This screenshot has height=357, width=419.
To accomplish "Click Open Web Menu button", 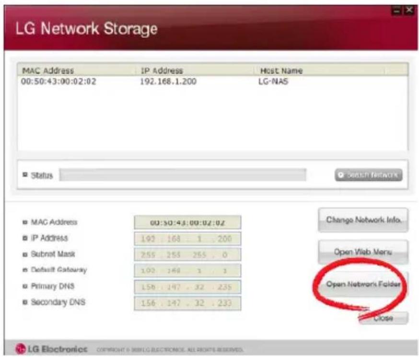I will click(363, 252).
